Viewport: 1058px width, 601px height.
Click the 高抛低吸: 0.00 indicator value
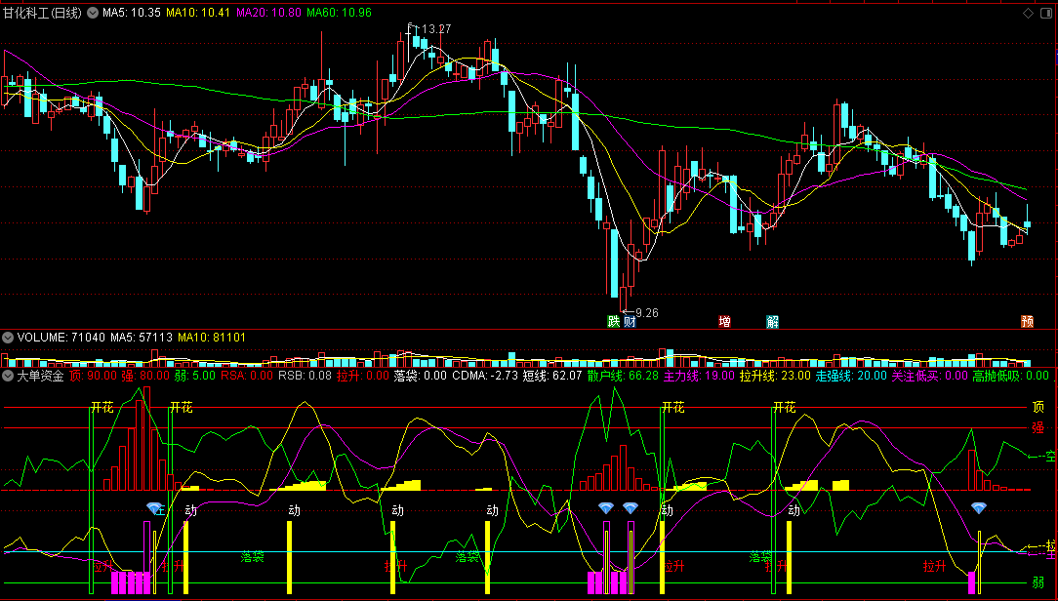tap(1011, 376)
